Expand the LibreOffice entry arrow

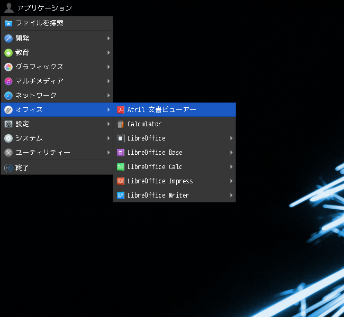coord(231,138)
